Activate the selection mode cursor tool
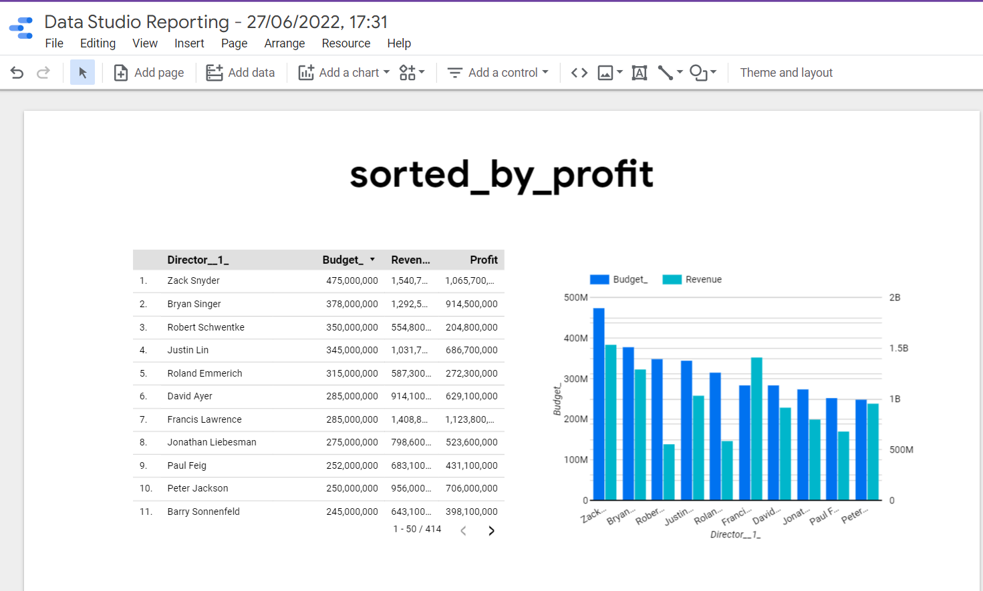983x591 pixels. coord(82,73)
